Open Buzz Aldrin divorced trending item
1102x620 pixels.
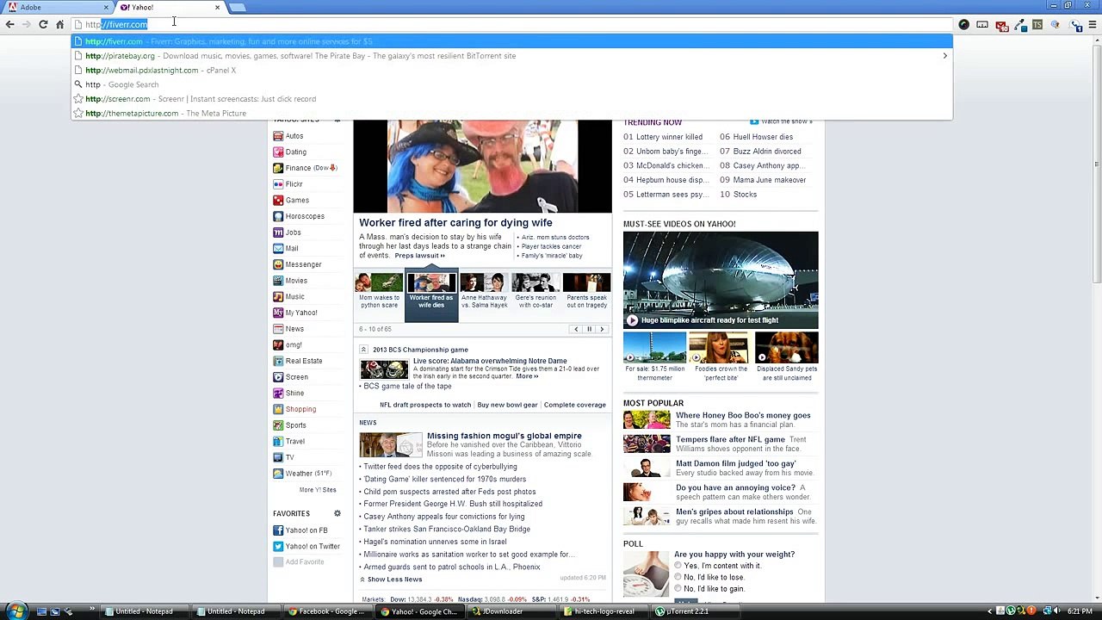(766, 152)
